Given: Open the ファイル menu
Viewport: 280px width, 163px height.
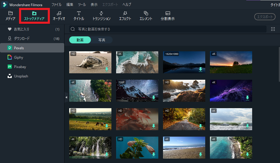Looking at the screenshot, I should click(x=56, y=5).
